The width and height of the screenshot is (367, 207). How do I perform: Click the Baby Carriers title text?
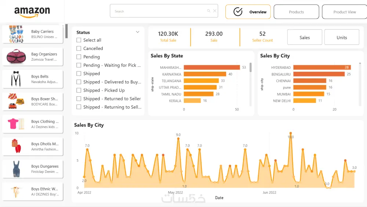(42, 31)
